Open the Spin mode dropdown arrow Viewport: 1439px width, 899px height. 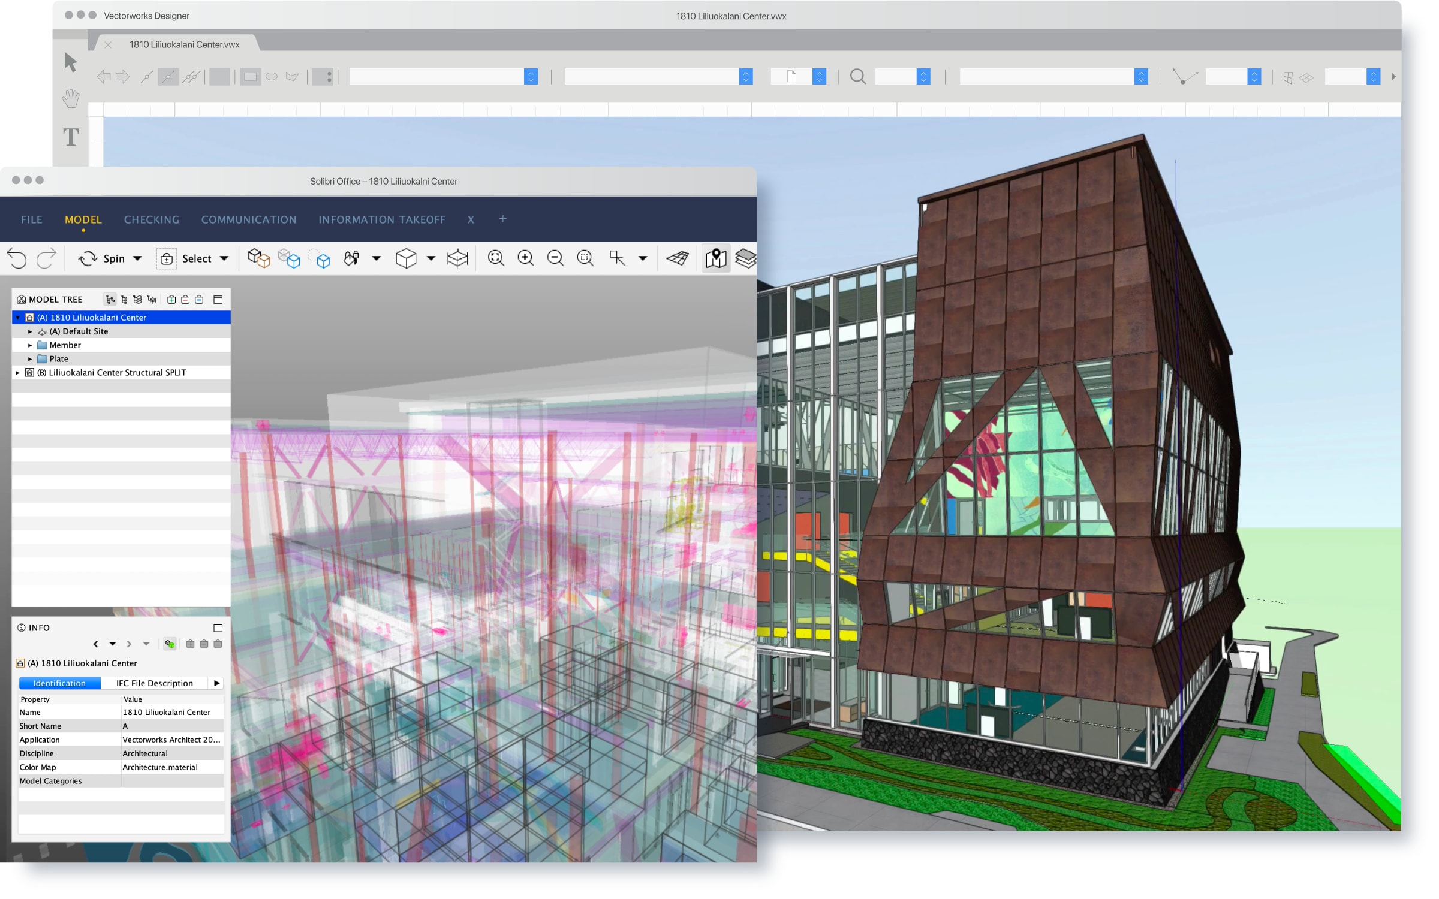click(137, 258)
